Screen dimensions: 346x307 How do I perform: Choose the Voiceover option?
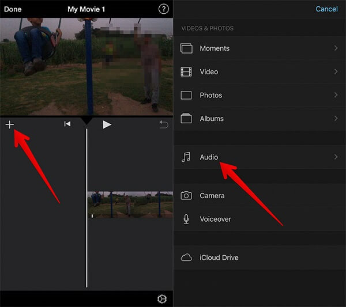point(259,219)
